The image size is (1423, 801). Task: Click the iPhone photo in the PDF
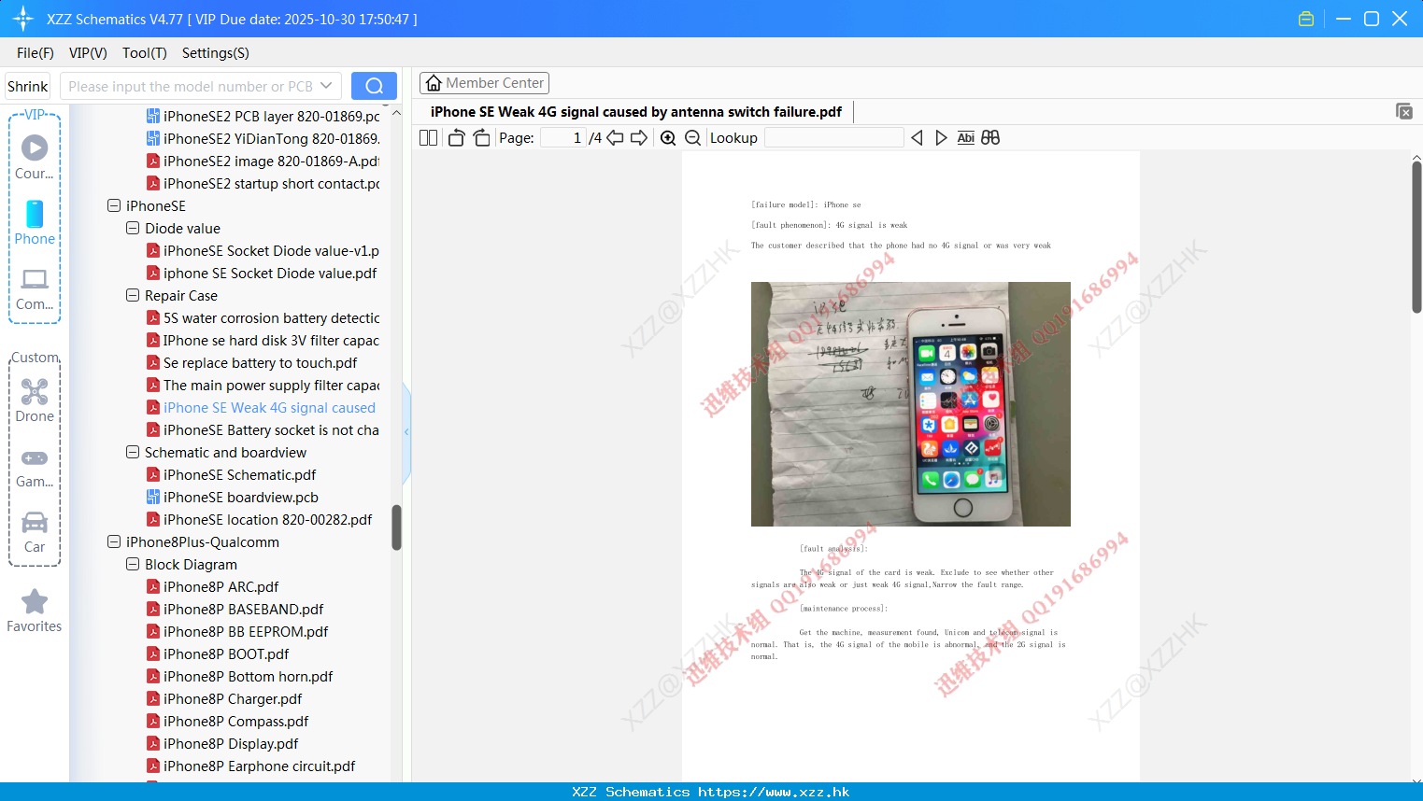pos(911,404)
